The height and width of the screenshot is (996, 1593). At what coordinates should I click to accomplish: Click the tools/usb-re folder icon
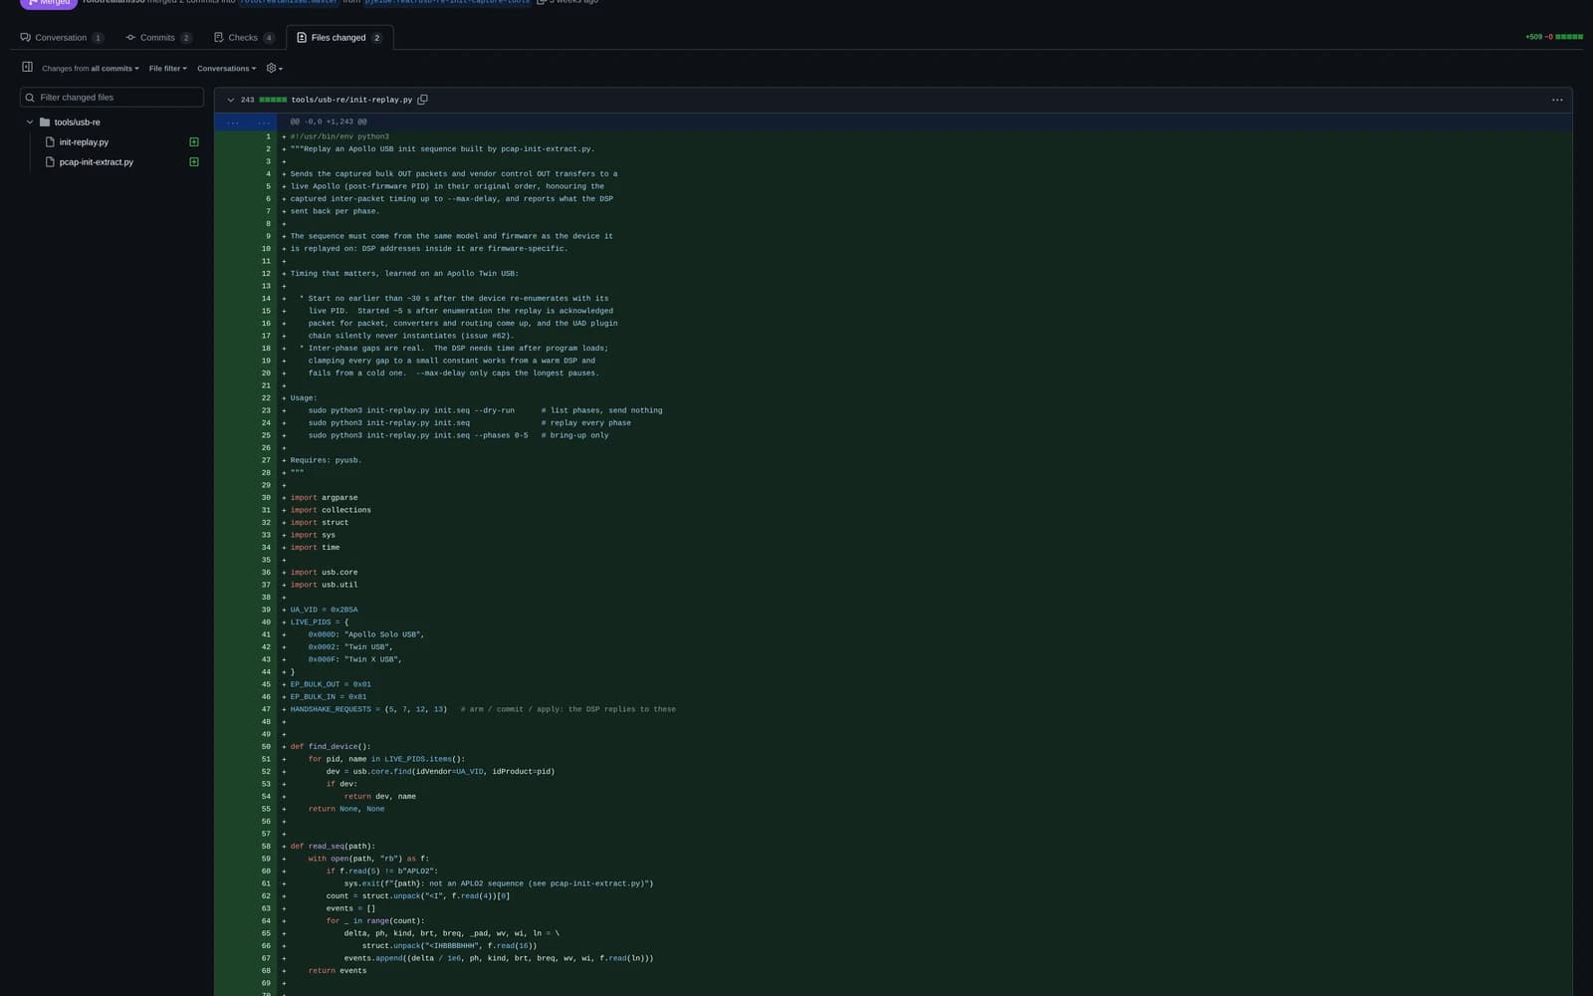(45, 123)
